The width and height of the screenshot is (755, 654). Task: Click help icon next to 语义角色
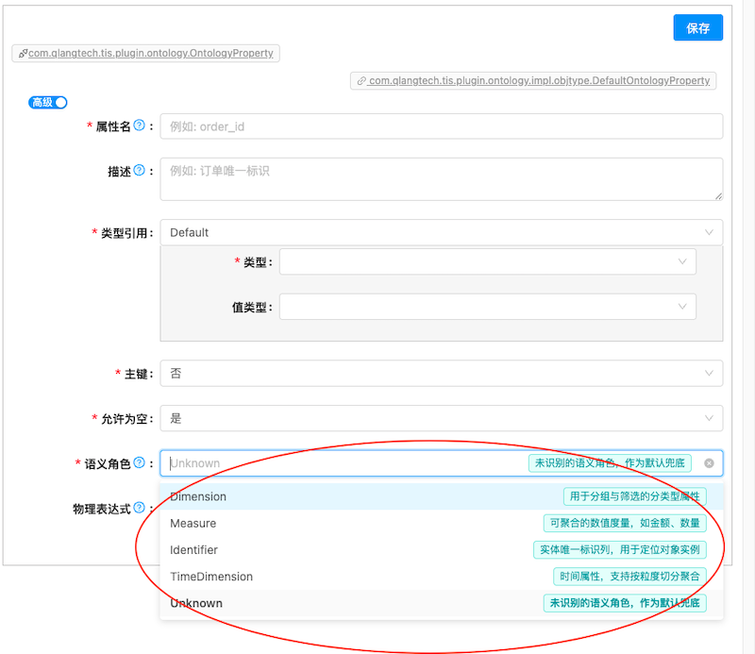(139, 462)
